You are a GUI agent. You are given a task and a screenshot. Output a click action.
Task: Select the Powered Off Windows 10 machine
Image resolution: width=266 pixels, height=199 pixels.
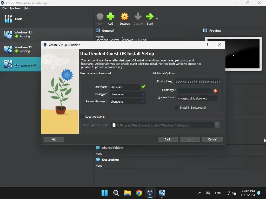[x=20, y=64]
